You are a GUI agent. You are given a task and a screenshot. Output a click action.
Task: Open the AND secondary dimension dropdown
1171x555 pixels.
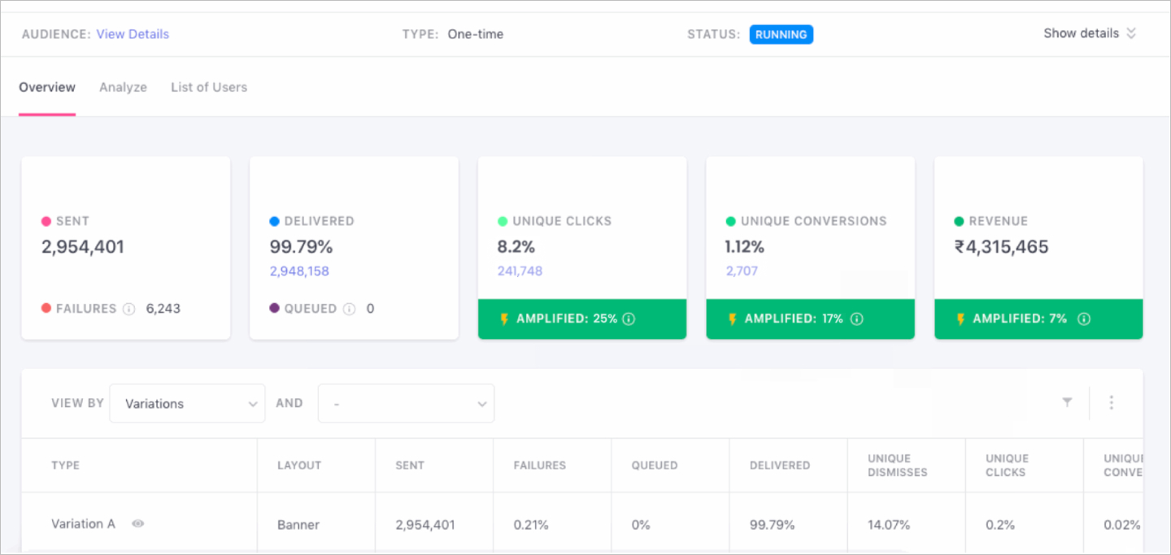406,403
